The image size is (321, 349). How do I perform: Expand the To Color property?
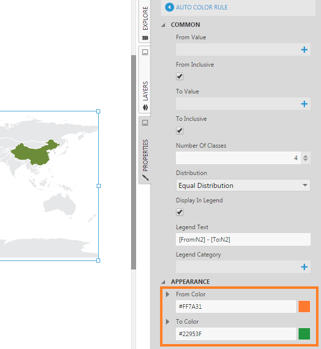(x=168, y=322)
